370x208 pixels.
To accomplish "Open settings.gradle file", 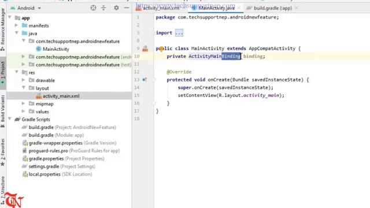I will (x=62, y=166).
